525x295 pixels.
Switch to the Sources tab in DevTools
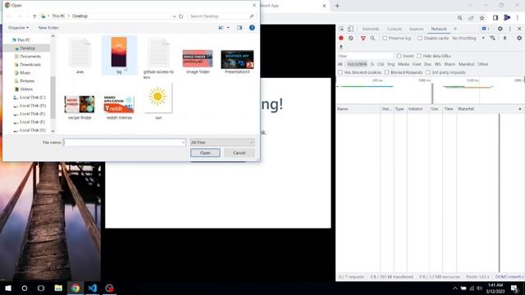pos(416,29)
